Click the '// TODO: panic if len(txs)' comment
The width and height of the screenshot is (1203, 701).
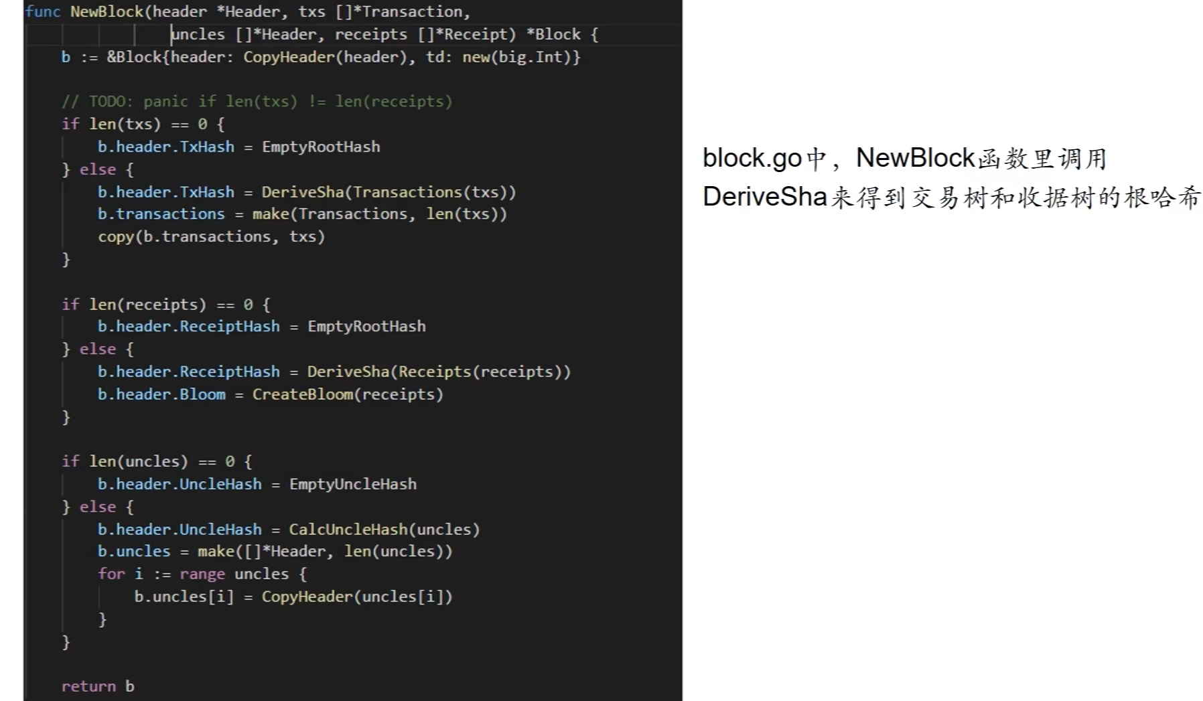tap(257, 102)
